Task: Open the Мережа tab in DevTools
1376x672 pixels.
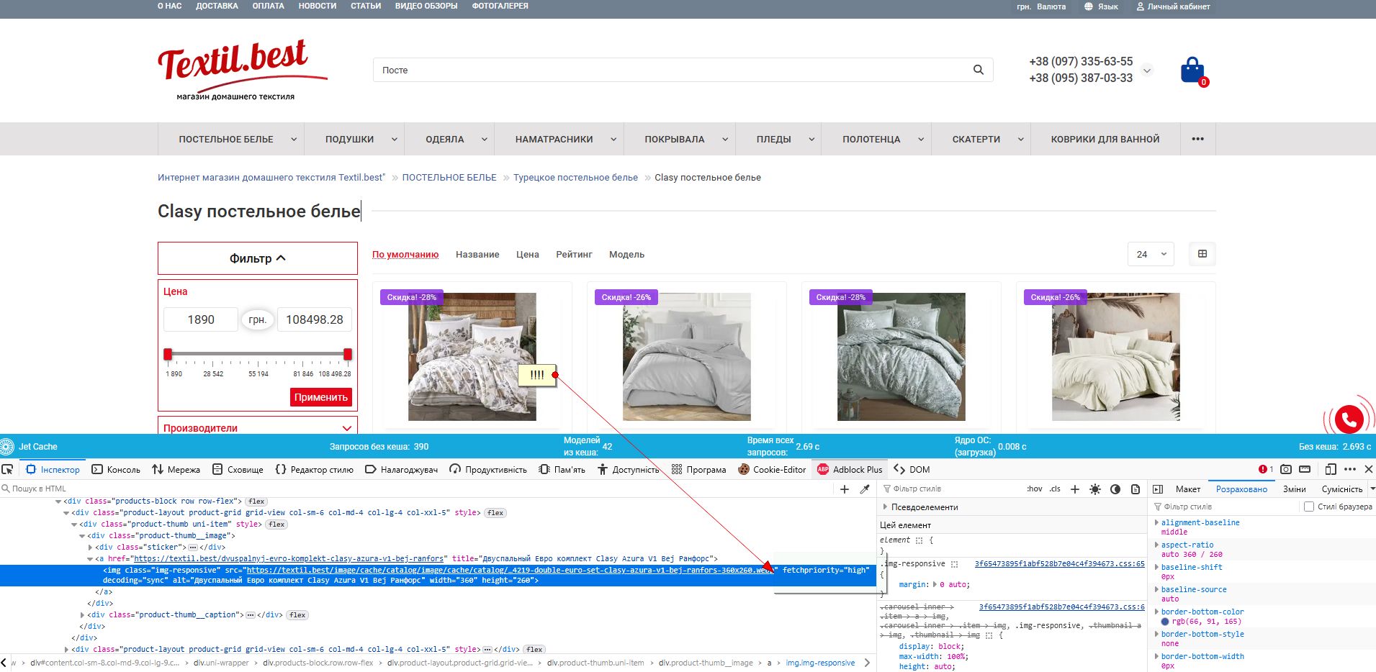Action: [x=176, y=470]
